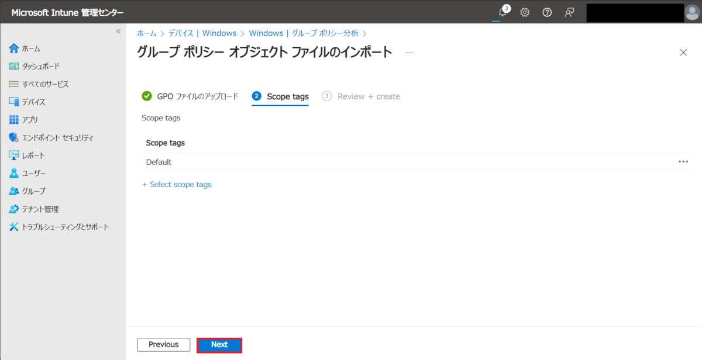Click the Endpoint security shield icon
Viewport: 702px width, 360px height.
click(x=14, y=138)
